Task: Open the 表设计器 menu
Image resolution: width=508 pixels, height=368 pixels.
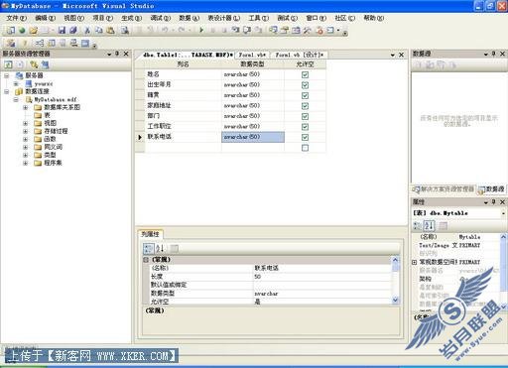Action: [223, 18]
